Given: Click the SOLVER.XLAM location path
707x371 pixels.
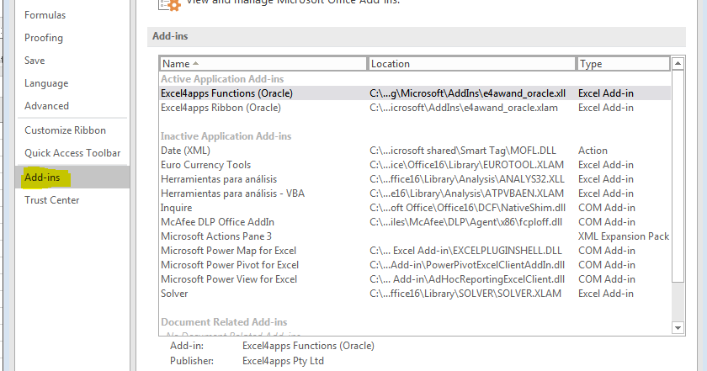Looking at the screenshot, I should [465, 294].
